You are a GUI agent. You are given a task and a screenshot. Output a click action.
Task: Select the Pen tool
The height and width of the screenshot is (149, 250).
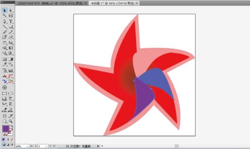pyautogui.click(x=5, y=21)
